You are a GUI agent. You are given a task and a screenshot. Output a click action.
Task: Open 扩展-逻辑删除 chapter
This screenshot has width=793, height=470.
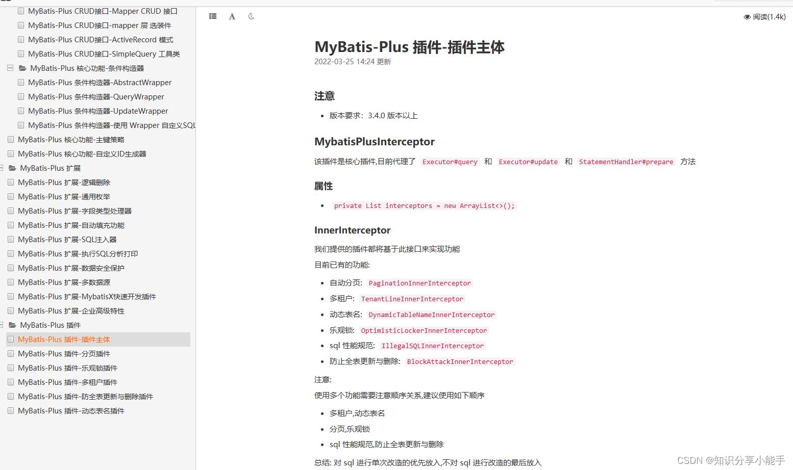pyautogui.click(x=64, y=182)
